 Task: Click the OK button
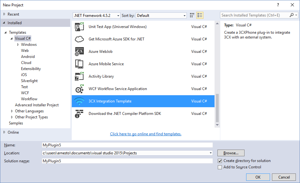point(258,177)
